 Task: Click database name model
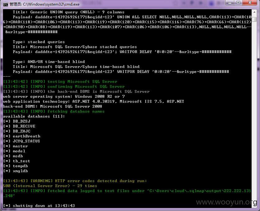click(x=19, y=151)
